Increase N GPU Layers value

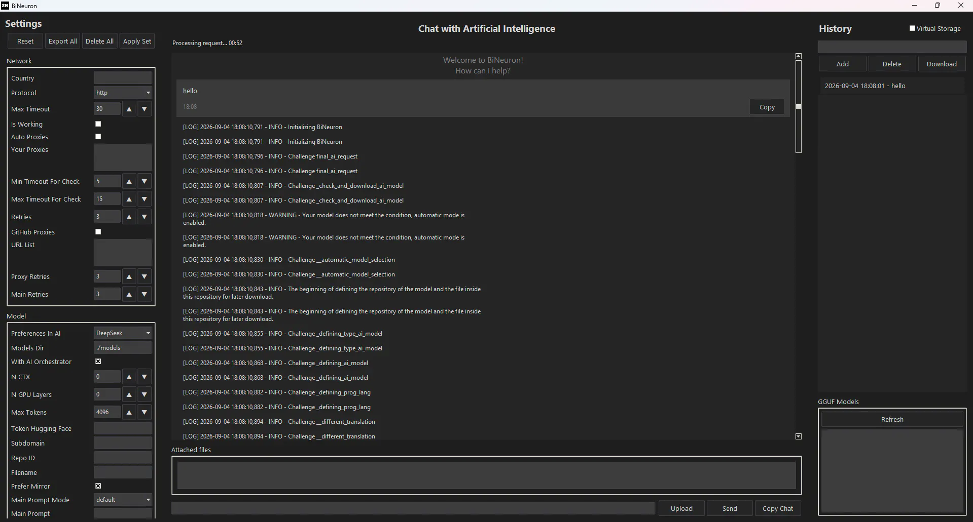click(x=129, y=394)
